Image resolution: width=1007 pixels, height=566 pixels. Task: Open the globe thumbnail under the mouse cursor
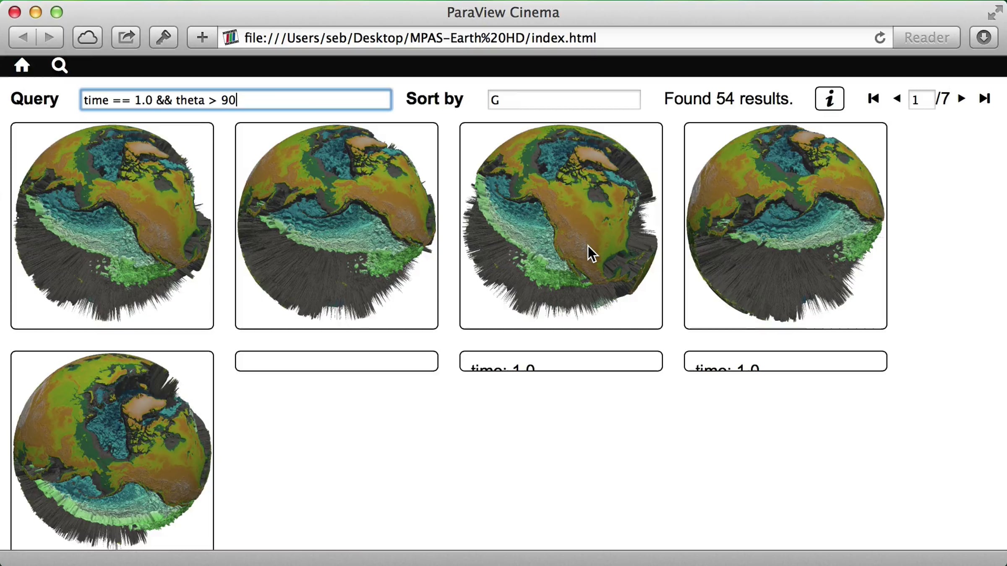(x=561, y=226)
